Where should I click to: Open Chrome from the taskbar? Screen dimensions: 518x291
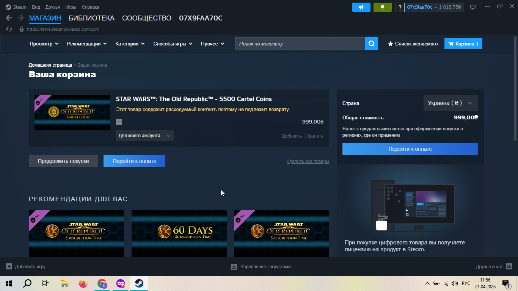pyautogui.click(x=102, y=283)
